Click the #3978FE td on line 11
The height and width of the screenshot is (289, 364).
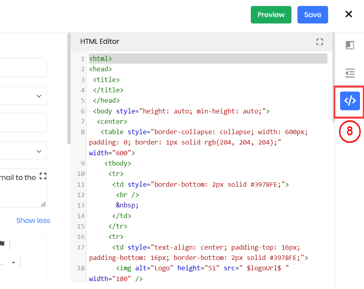tap(200, 184)
